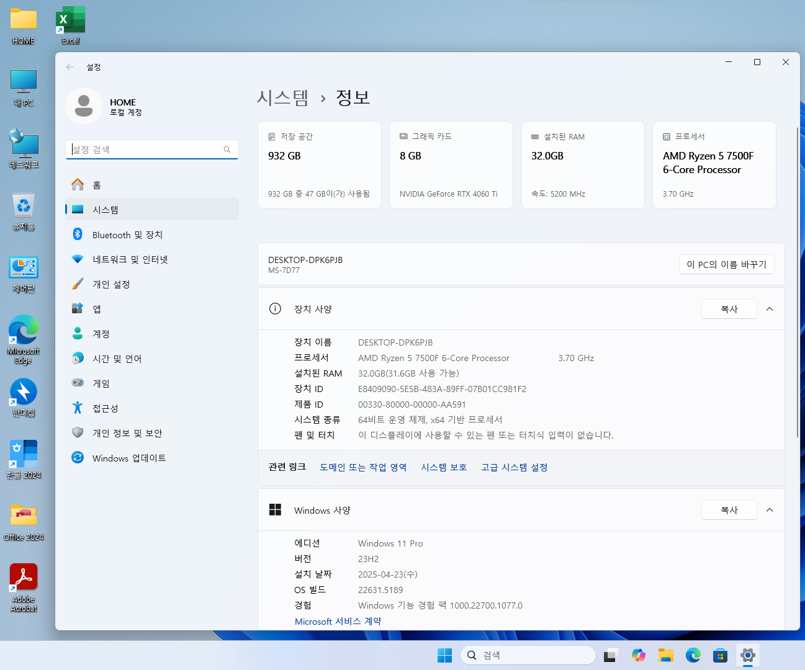
Task: Collapse the Windows 사양 section chevron
Action: [770, 510]
